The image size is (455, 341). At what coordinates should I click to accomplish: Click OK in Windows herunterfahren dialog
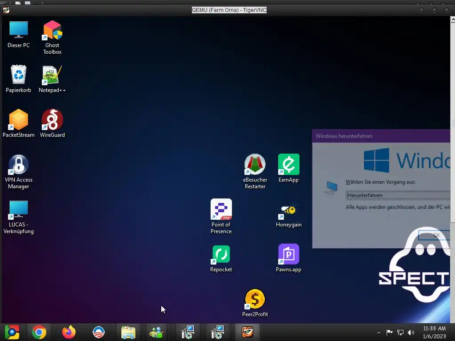coord(435,235)
